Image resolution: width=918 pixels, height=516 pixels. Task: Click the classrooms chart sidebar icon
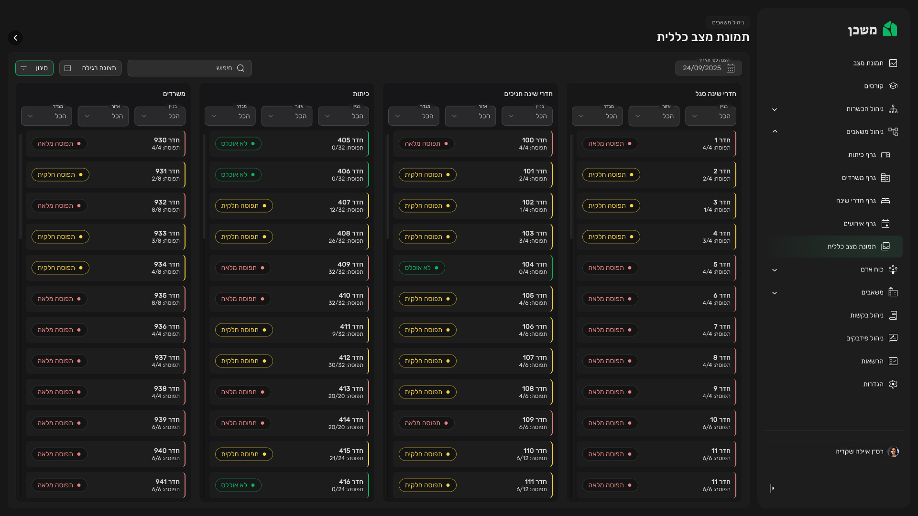point(885,155)
